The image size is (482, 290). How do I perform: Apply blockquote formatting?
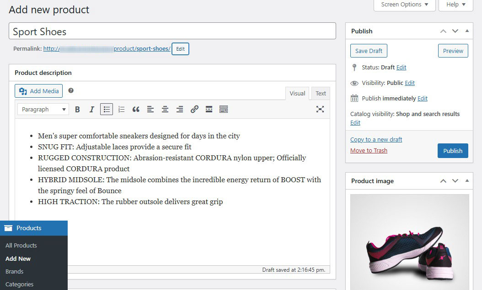tap(136, 109)
